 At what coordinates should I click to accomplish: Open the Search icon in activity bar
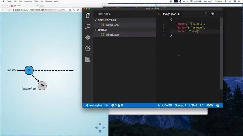88,26
